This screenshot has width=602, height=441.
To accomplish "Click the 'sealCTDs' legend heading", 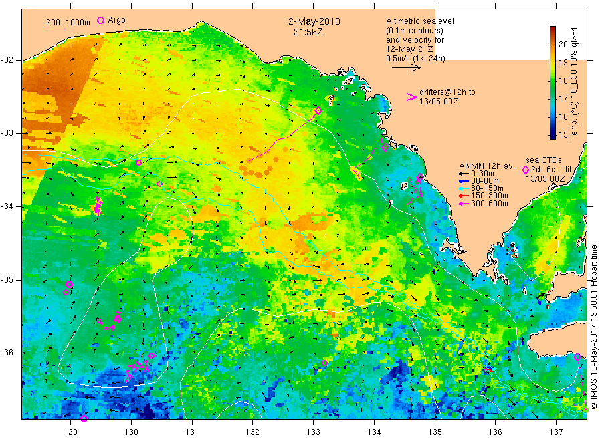I will [544, 160].
